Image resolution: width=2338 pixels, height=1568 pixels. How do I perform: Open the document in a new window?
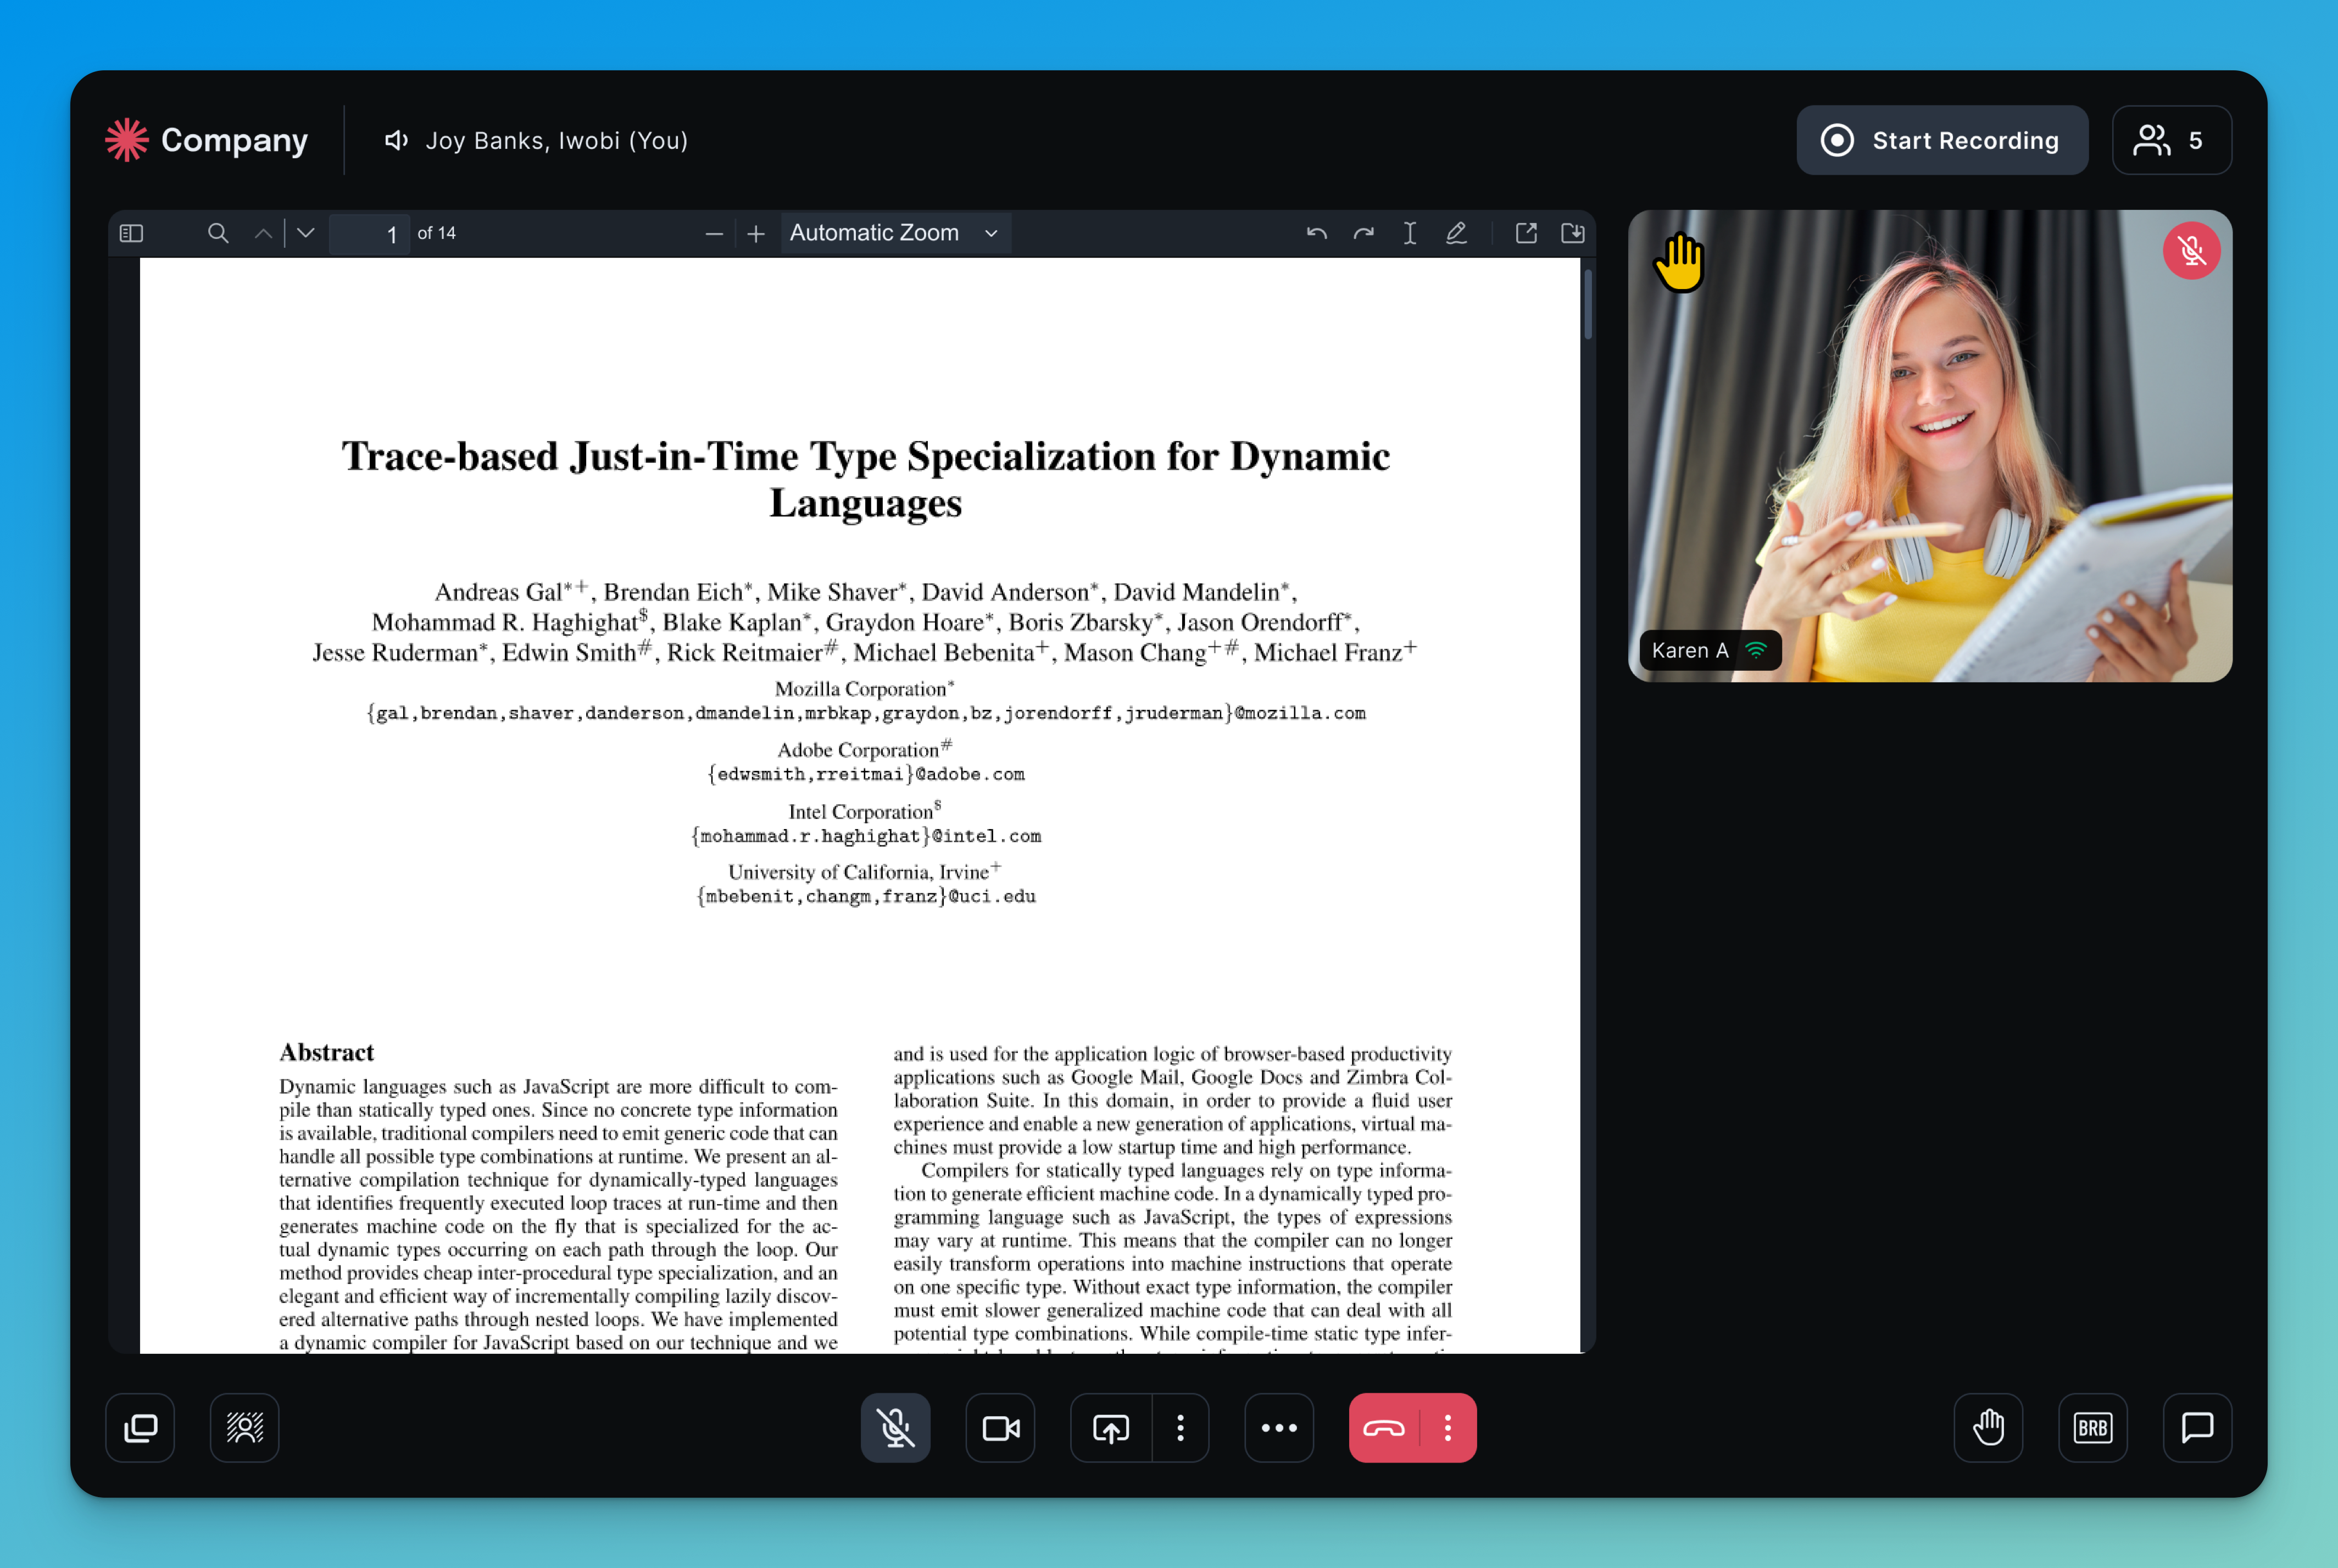point(1526,233)
